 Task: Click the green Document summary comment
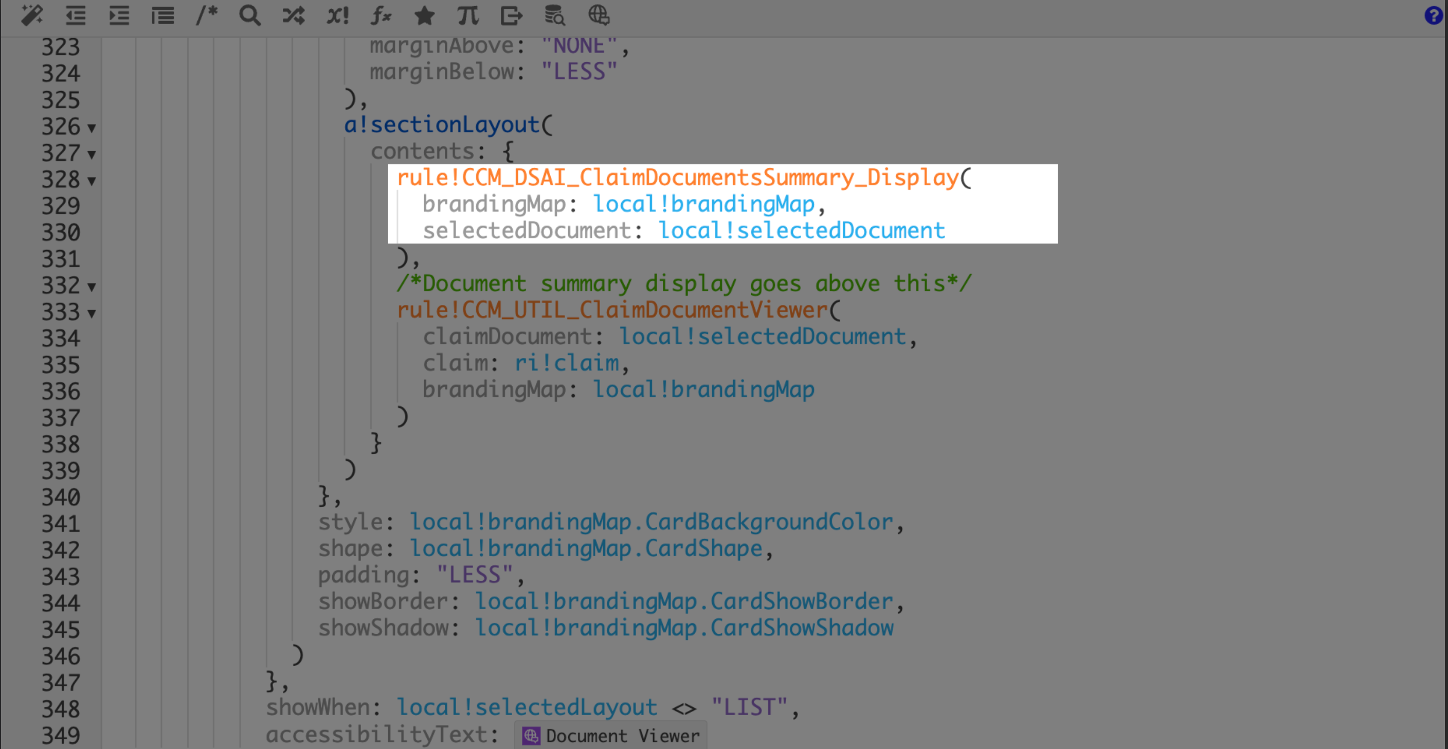[684, 283]
